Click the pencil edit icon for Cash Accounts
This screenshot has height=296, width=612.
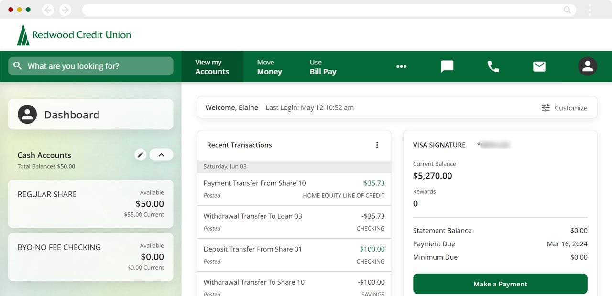click(140, 155)
